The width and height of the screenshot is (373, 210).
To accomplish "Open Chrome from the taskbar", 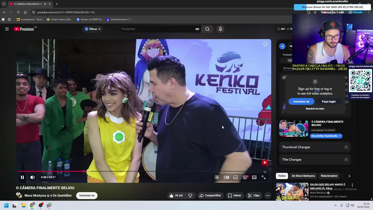I will 32,205.
